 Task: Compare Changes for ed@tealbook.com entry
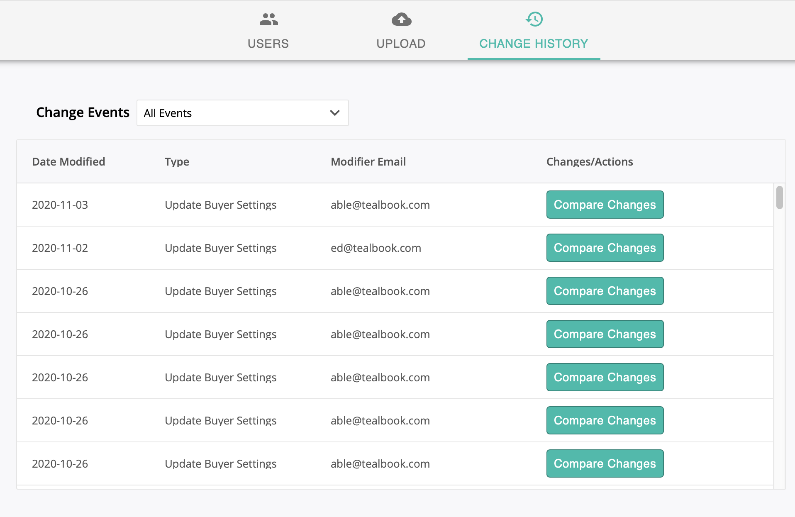point(605,248)
